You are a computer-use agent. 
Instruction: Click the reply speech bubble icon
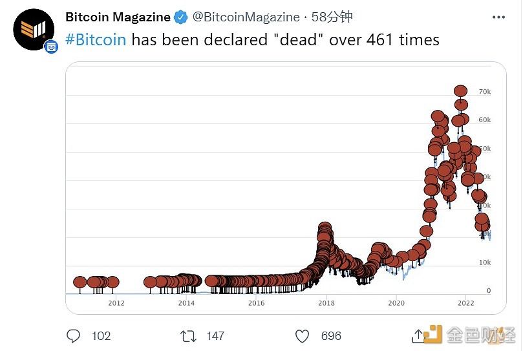74,335
